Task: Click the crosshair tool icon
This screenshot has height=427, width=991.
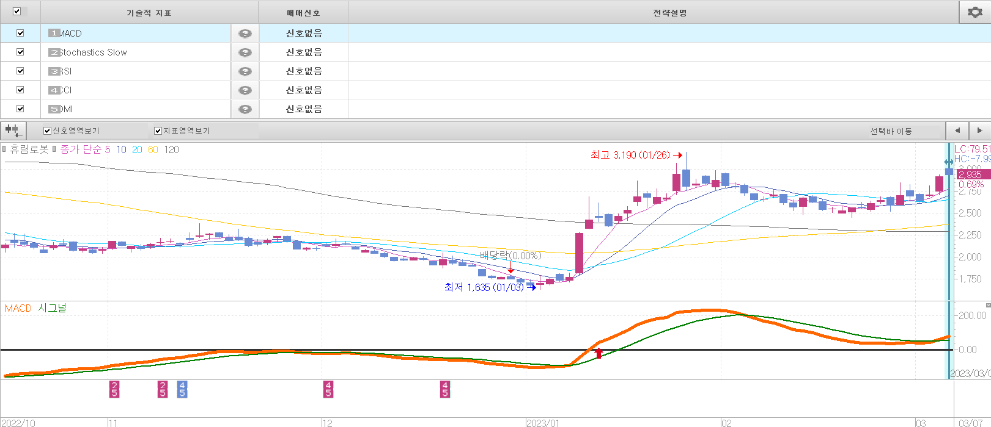Action: pyautogui.click(x=13, y=131)
